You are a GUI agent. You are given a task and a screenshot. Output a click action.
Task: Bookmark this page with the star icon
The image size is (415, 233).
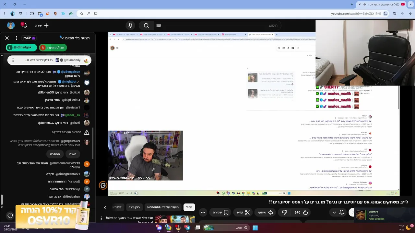(x=81, y=14)
